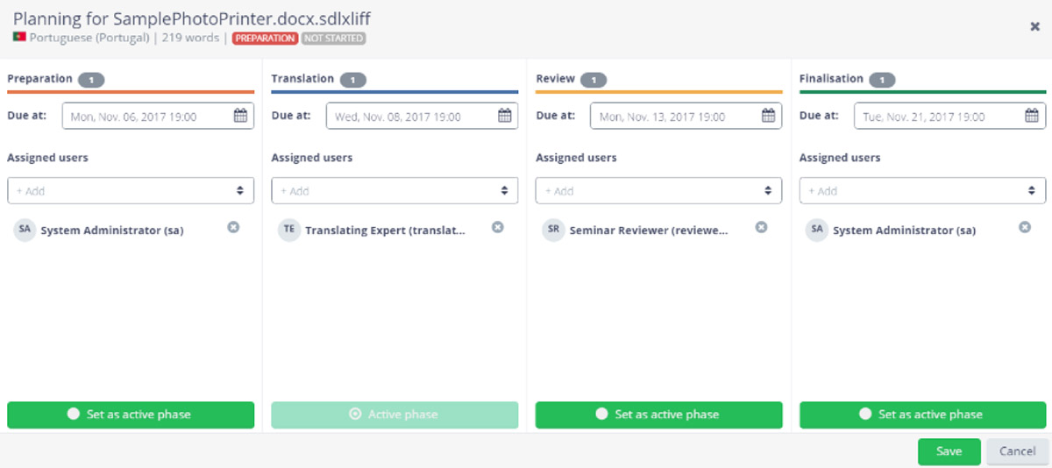Viewport: 1052px width, 468px height.
Task: Click the Review due date input field
Action: 685,116
